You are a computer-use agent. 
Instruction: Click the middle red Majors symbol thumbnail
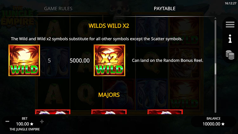[109, 112]
